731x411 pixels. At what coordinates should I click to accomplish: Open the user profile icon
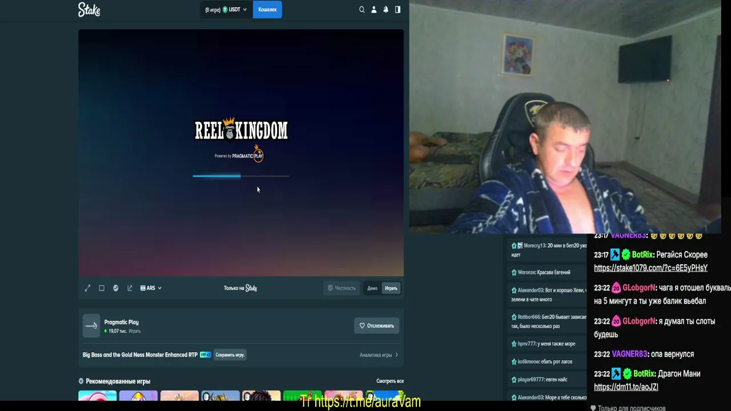click(374, 10)
